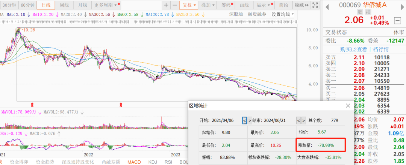
Task: Open the 设置均线 dropdown
Action: [283, 14]
